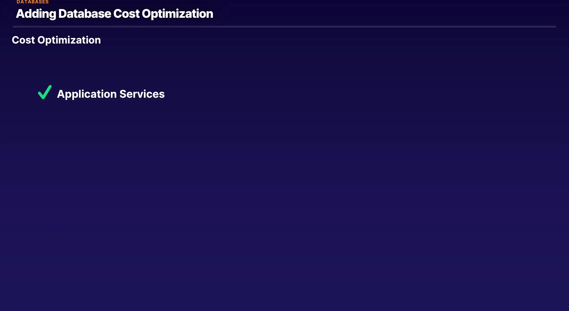Select the Cost Optimization section heading
Viewport: 569px width, 311px height.
(x=56, y=40)
